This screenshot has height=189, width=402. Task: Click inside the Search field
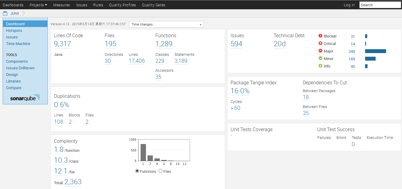coord(380,5)
